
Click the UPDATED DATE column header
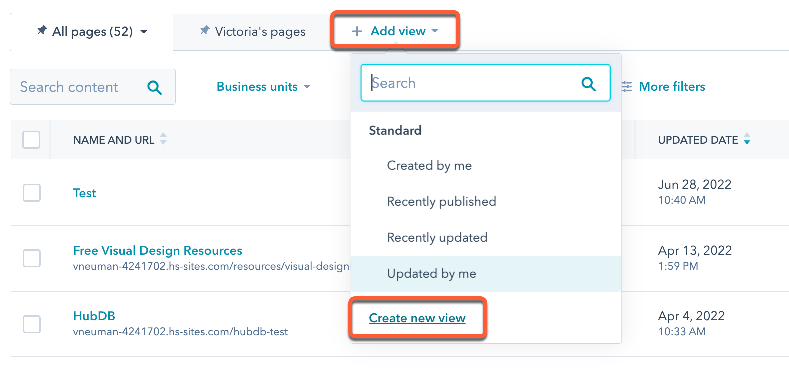(698, 140)
